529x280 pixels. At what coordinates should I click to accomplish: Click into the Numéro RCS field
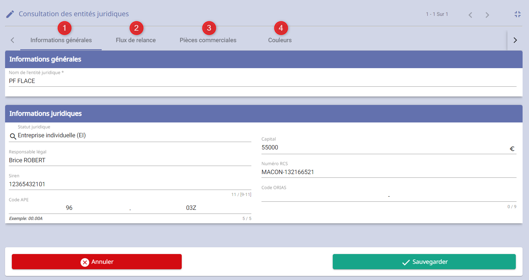pyautogui.click(x=388, y=172)
